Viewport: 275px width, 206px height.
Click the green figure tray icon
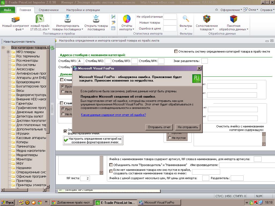pos(251,203)
